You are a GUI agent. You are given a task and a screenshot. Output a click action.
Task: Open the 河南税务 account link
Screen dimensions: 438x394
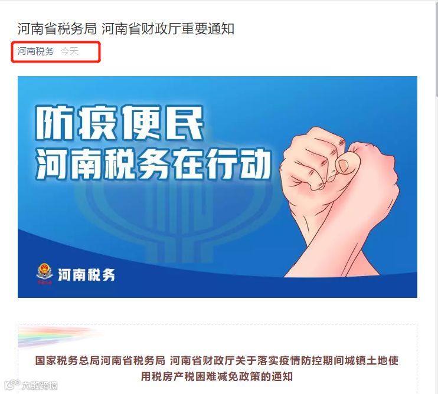pos(35,51)
